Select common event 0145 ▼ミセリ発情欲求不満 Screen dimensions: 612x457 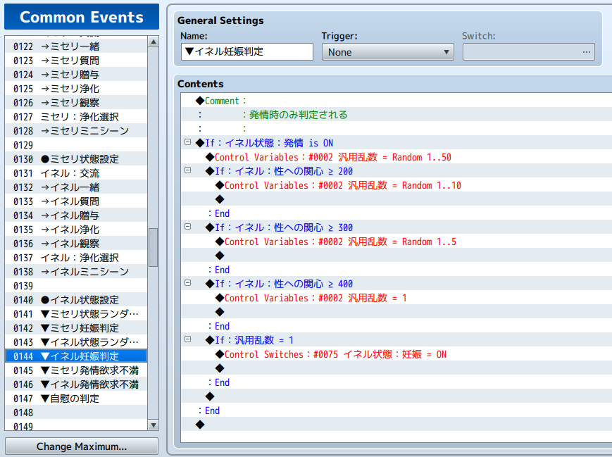[76, 370]
